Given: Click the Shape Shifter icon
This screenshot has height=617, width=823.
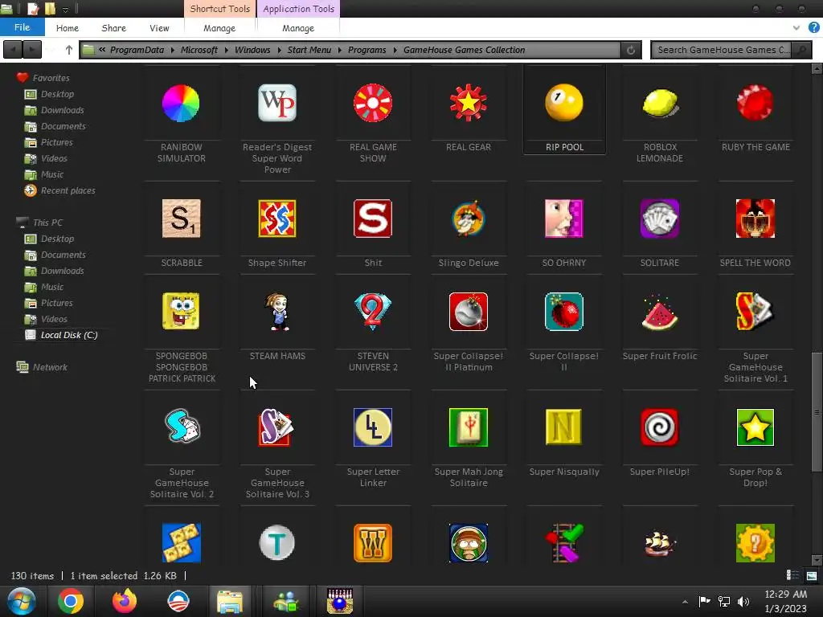Looking at the screenshot, I should 277,219.
